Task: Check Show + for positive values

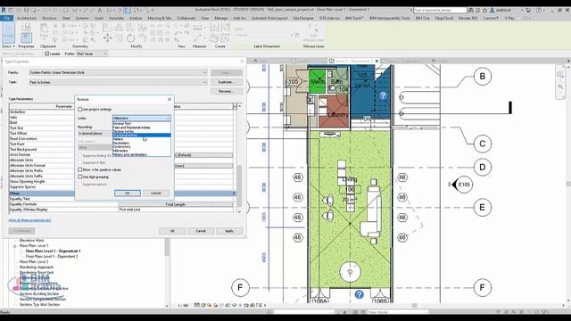Action: tap(80, 169)
